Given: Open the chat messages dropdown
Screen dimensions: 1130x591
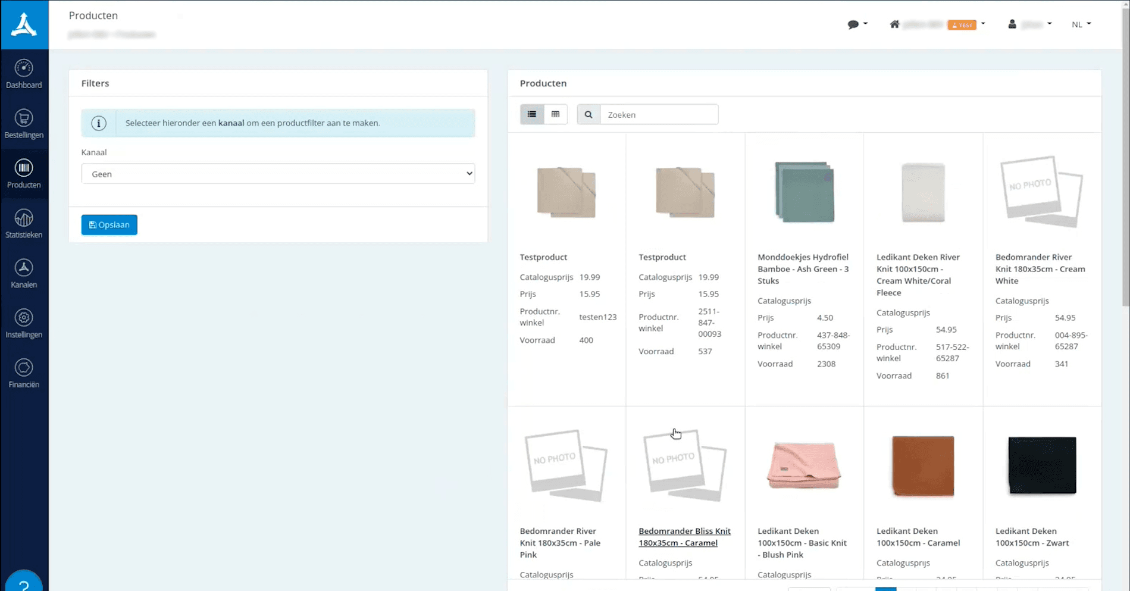Looking at the screenshot, I should pos(857,24).
